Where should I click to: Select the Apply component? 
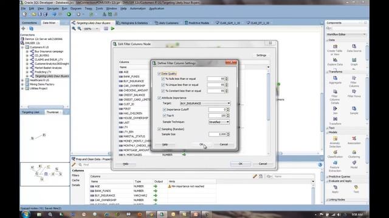point(335,189)
